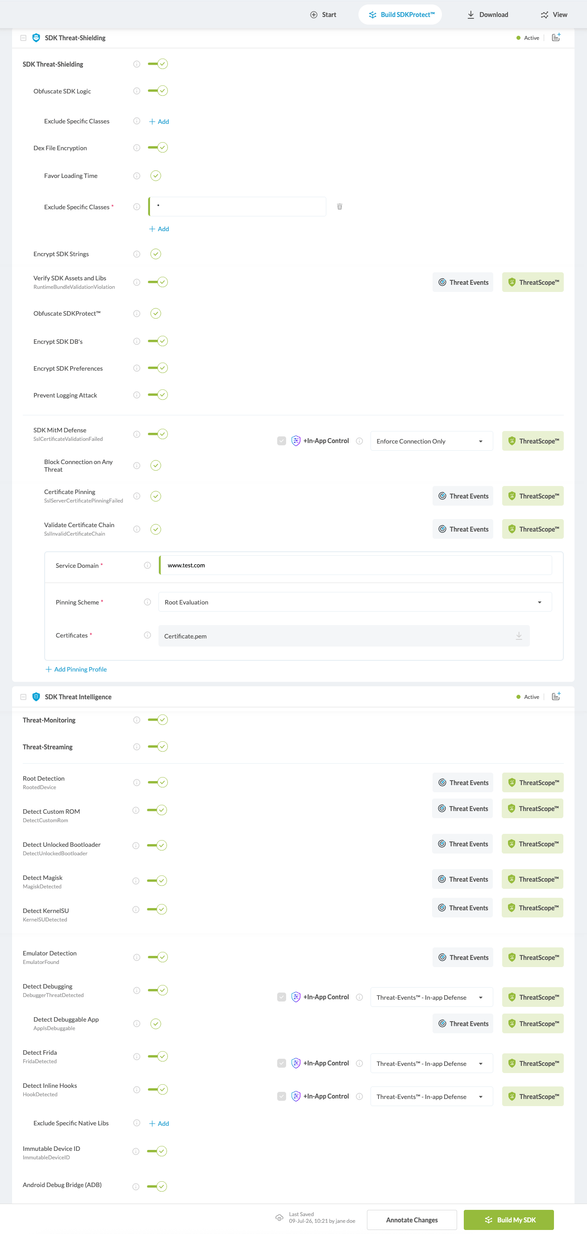Toggle Android Debug Bridge (ADB) switch
587x1234 pixels.
[157, 1187]
